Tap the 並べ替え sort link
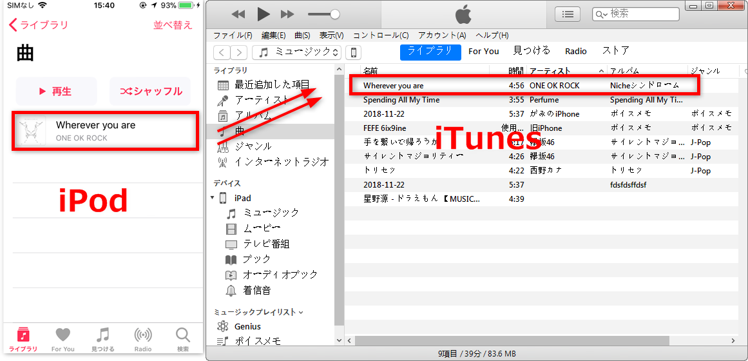This screenshot has width=748, height=361. click(x=173, y=25)
